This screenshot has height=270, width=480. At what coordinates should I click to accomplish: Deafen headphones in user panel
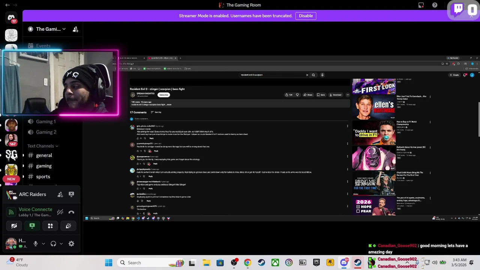53,244
